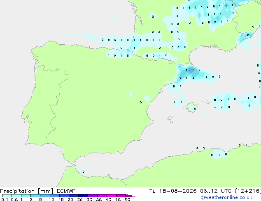Click the 1–2 mm legend color box
261x201 pixels.
(26, 196)
